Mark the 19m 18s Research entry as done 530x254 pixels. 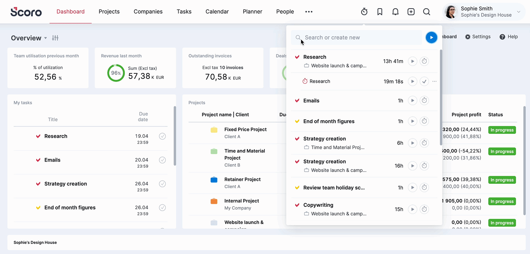(x=424, y=82)
